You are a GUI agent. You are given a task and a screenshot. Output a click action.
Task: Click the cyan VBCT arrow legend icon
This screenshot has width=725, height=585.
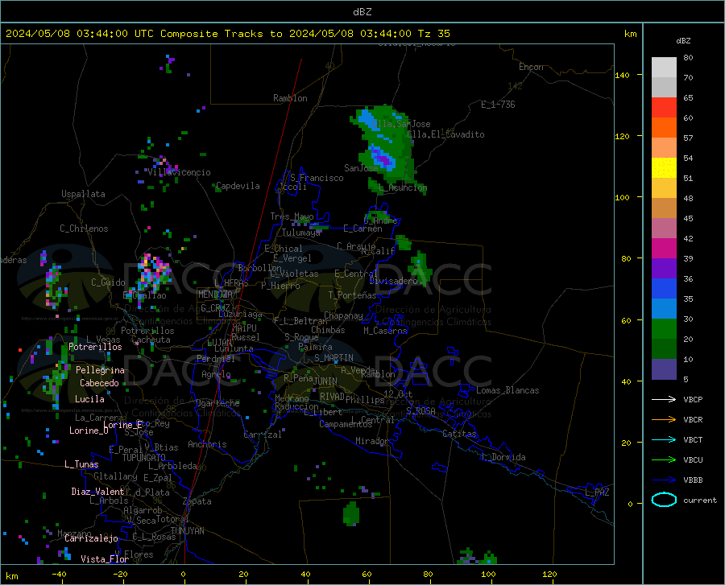click(664, 439)
